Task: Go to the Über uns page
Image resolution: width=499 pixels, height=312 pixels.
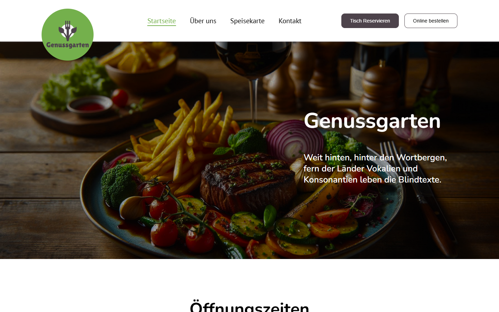Action: point(203,21)
